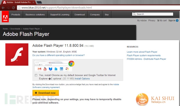This screenshot has height=106, width=180.
Task: Click the red Adobe logo
Action: click(x=5, y=17)
